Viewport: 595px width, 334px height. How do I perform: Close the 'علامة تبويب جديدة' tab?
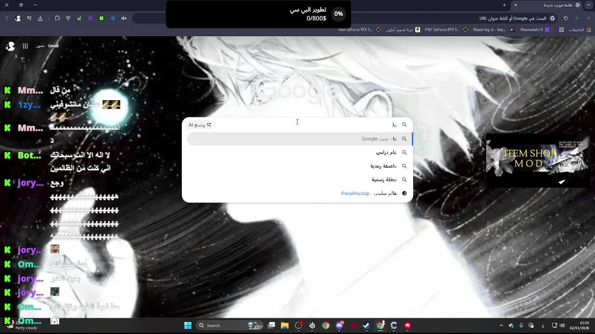(515, 5)
